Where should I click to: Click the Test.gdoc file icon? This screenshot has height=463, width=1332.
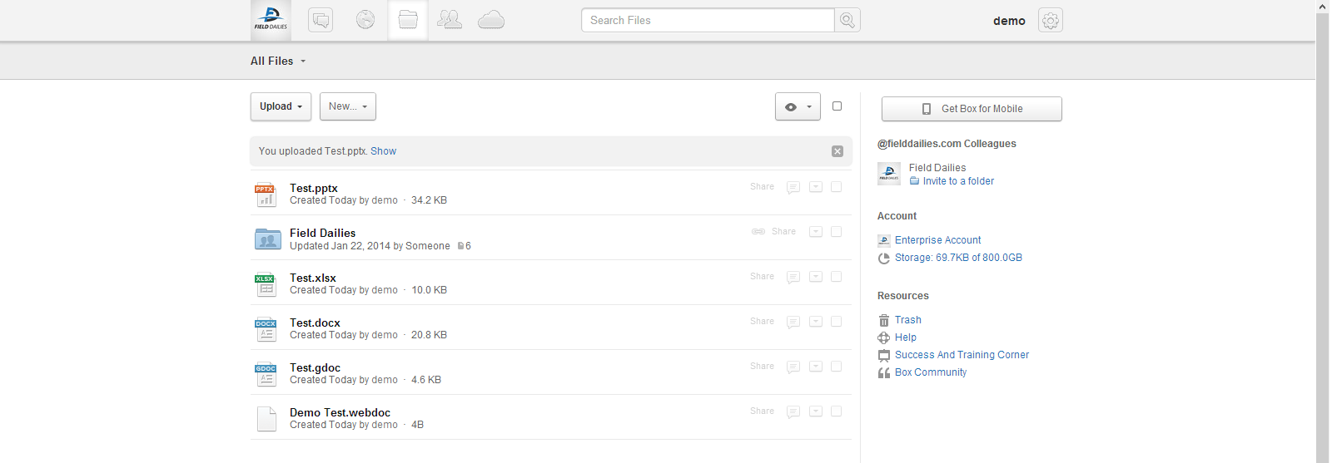[266, 374]
